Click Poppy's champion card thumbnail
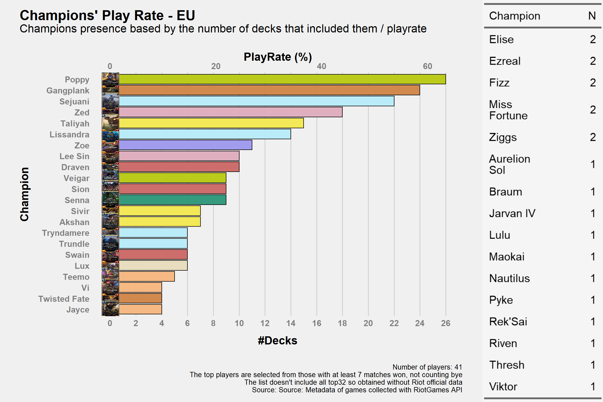 pyautogui.click(x=110, y=79)
